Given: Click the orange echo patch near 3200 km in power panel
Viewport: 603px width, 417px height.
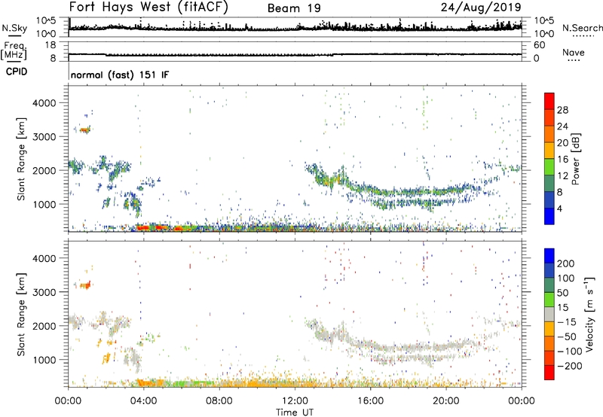Looking at the screenshot, I should pyautogui.click(x=84, y=130).
